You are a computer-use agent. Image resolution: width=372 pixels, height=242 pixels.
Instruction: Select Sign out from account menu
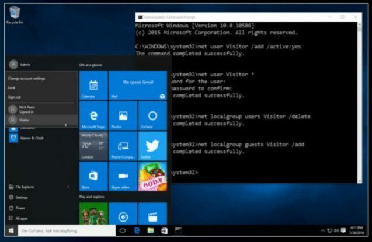click(14, 97)
